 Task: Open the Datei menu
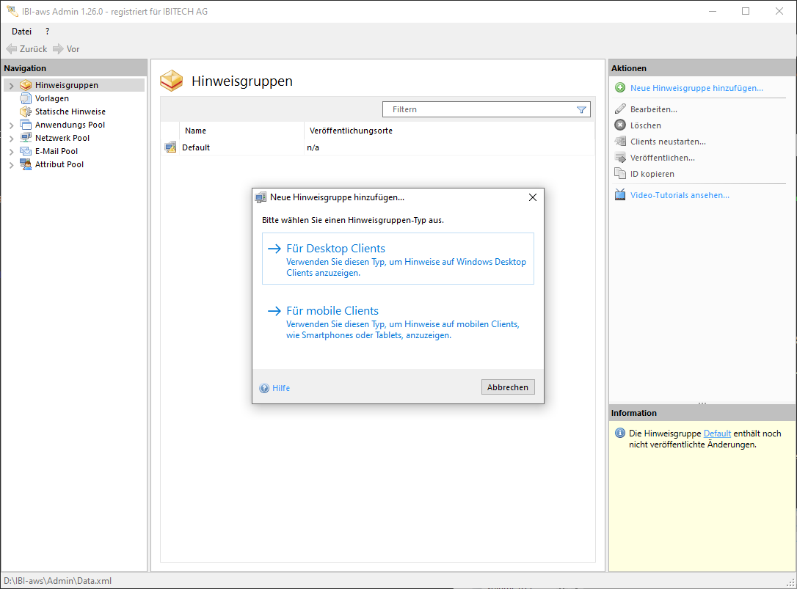(21, 32)
